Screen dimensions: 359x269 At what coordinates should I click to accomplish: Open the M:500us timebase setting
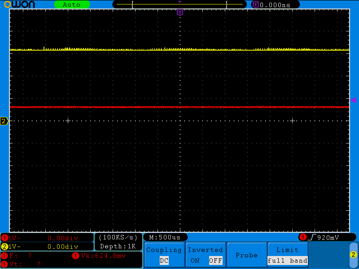[165, 237]
